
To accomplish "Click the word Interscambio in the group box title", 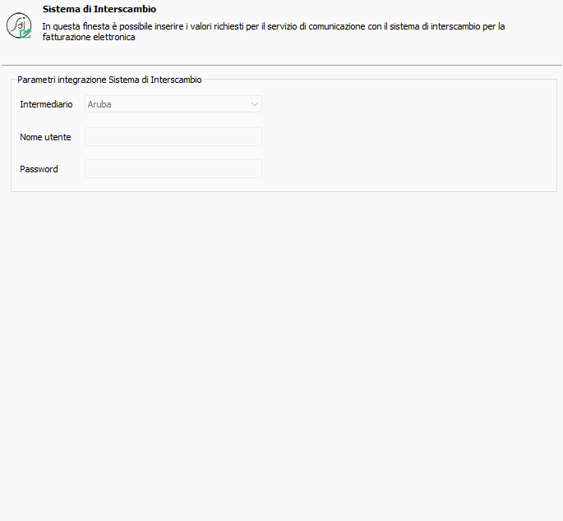I will coord(176,80).
